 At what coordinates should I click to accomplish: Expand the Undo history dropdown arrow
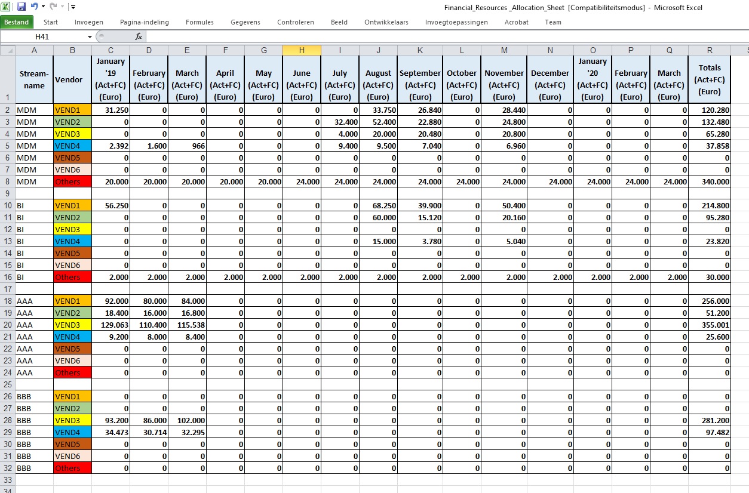43,7
